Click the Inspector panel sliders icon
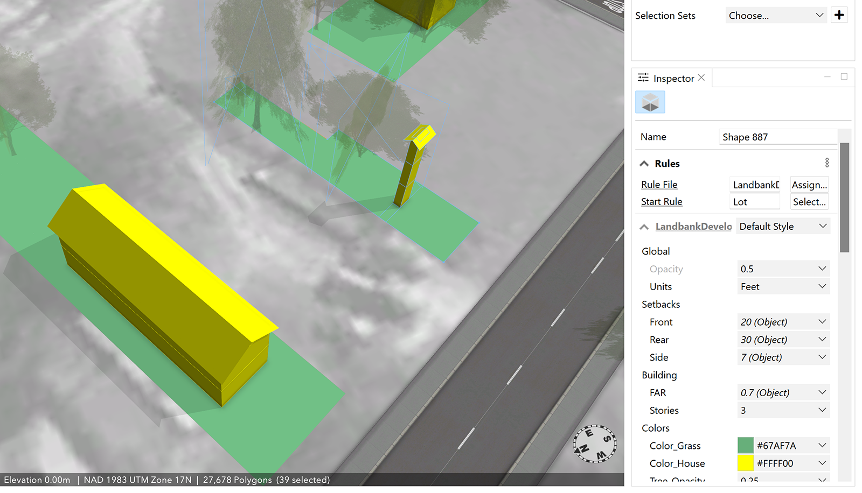Image resolution: width=862 pixels, height=493 pixels. pos(643,78)
